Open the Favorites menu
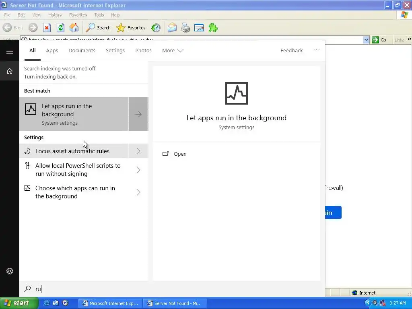Screen dimensions: 412x309 tap(78, 15)
